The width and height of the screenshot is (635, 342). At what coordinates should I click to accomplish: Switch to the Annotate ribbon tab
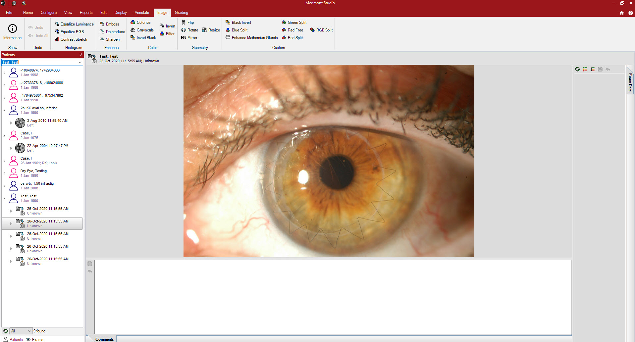pyautogui.click(x=142, y=13)
